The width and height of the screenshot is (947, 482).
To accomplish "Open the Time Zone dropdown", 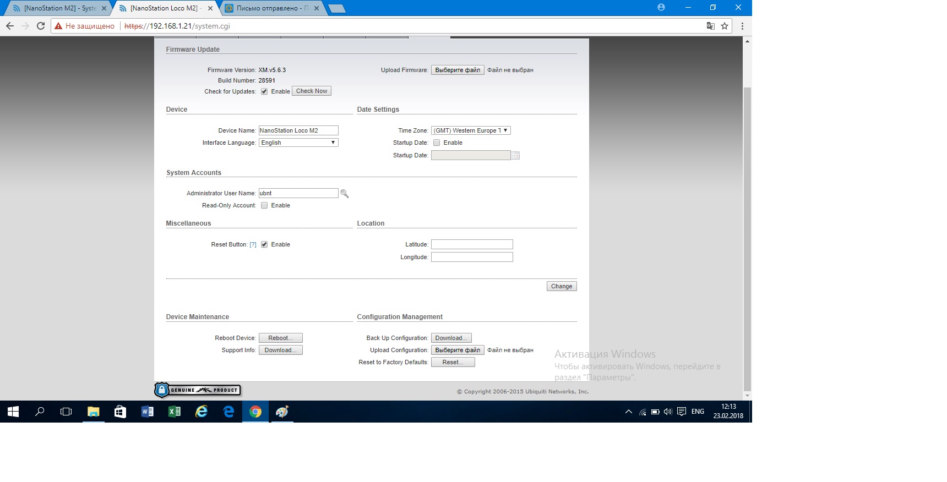I will (x=471, y=130).
